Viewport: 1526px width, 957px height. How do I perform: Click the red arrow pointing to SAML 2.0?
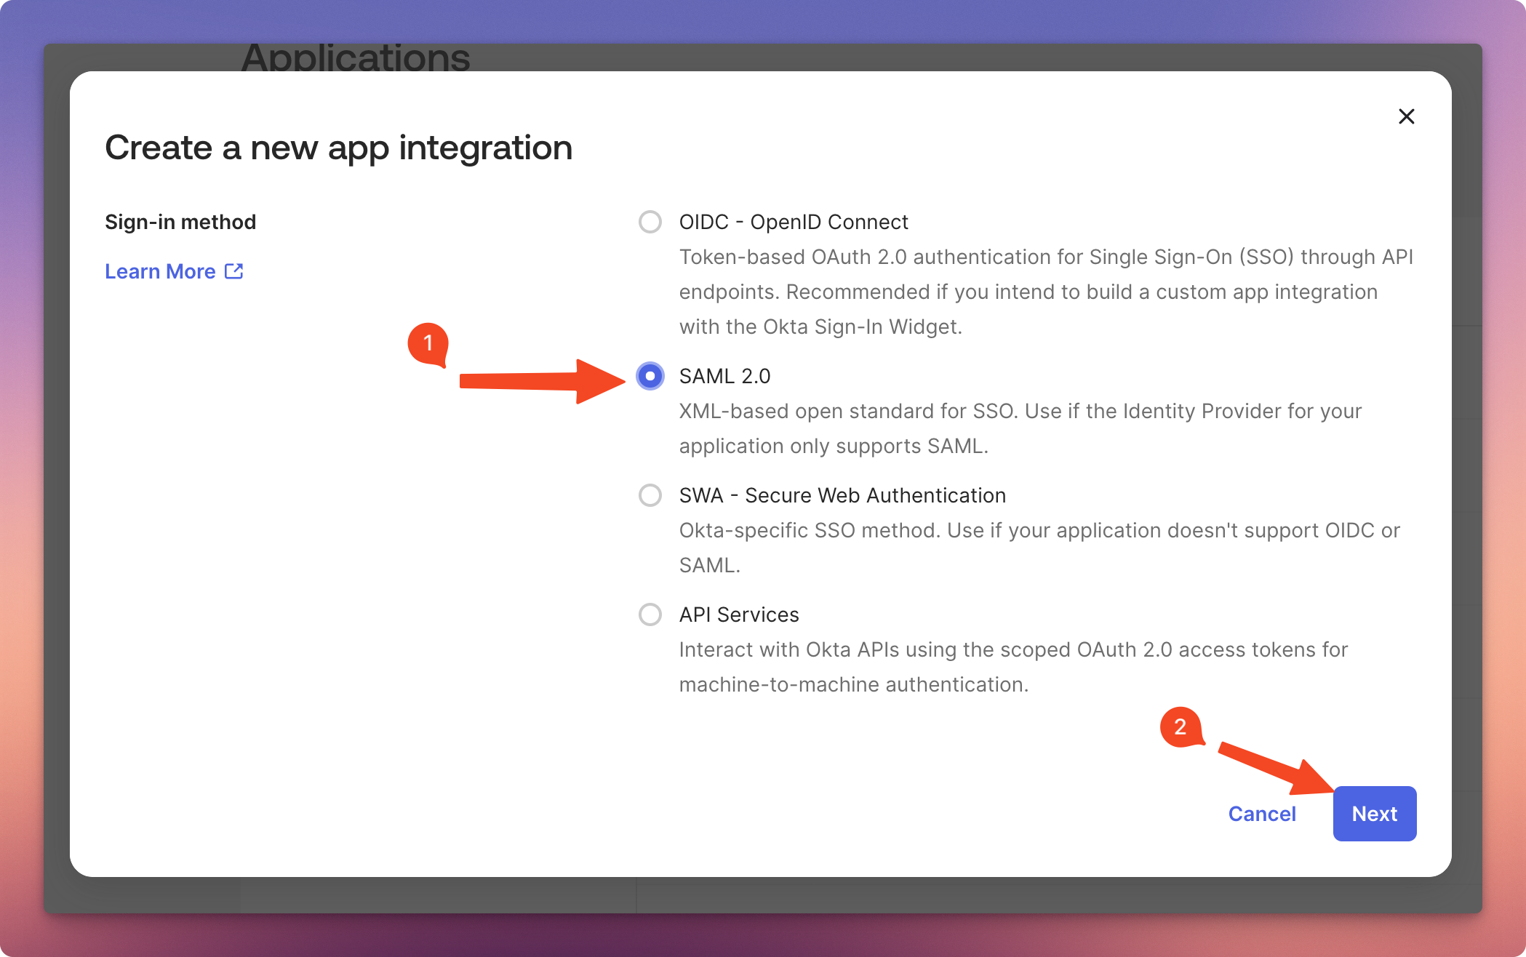pos(538,380)
